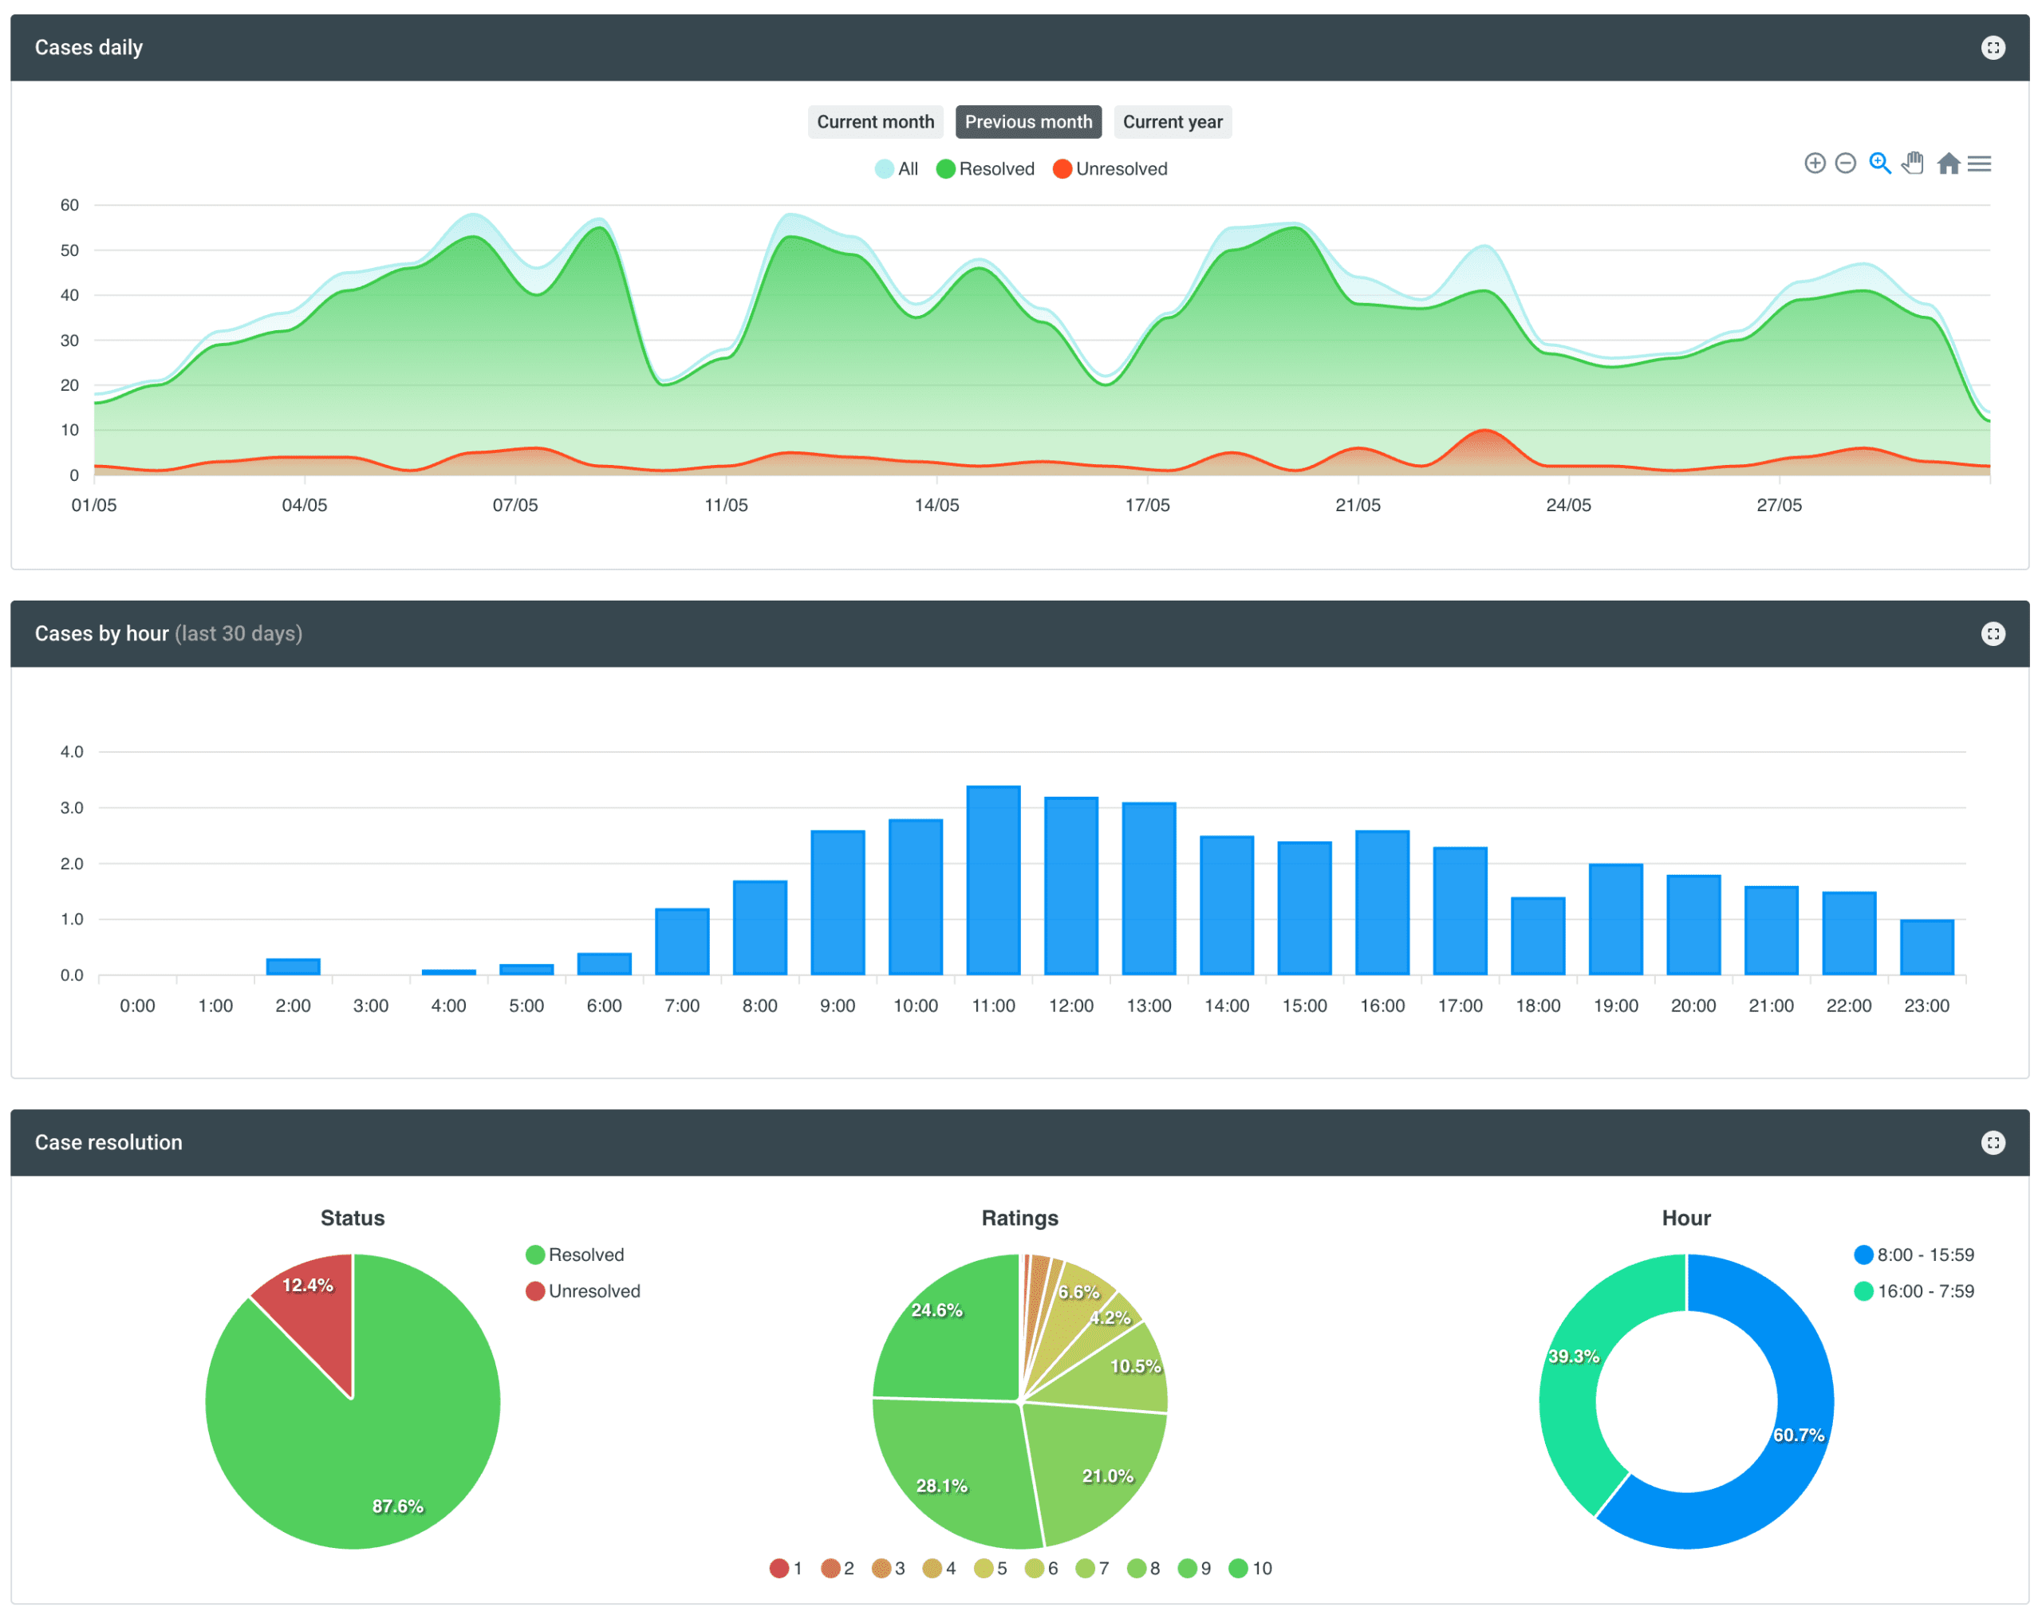Screen dimensions: 2042x1607
Task: Expand the Case resolution panel to fullscreen
Action: (x=1994, y=1142)
